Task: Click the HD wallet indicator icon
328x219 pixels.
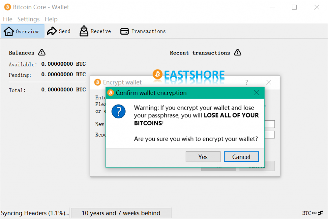Action: click(314, 213)
